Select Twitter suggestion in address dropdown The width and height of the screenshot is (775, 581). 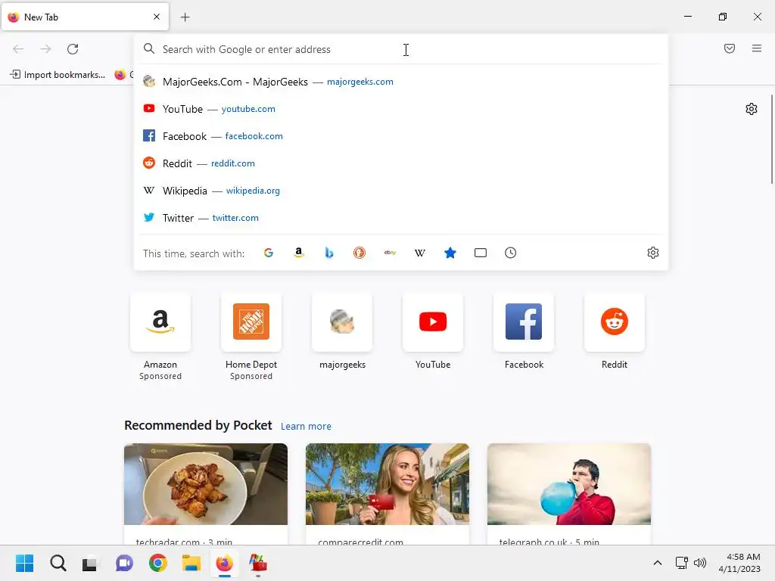(x=400, y=217)
